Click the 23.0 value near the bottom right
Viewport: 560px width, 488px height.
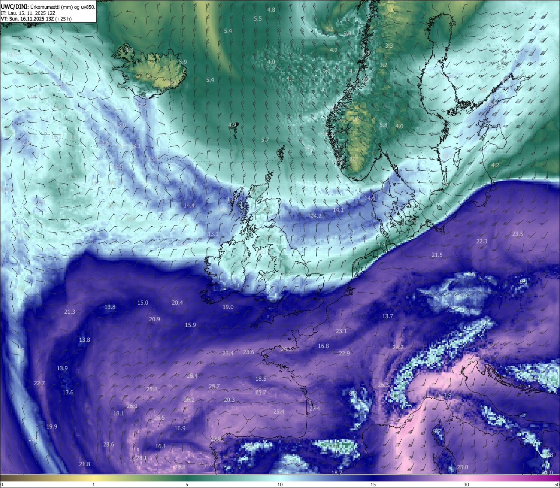pyautogui.click(x=462, y=467)
